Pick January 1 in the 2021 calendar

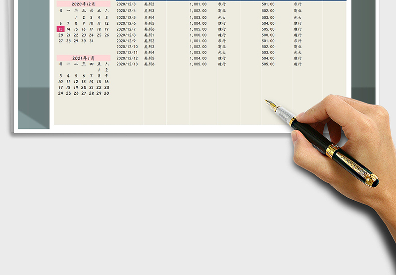(99, 70)
